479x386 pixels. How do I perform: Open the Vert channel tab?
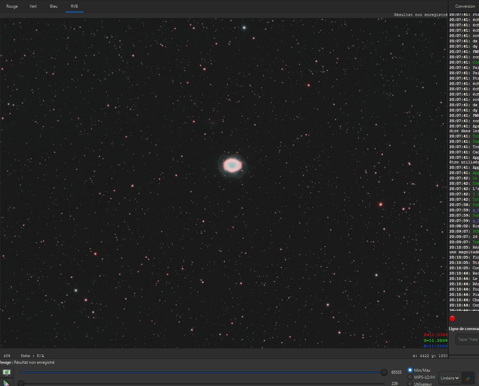click(x=33, y=6)
